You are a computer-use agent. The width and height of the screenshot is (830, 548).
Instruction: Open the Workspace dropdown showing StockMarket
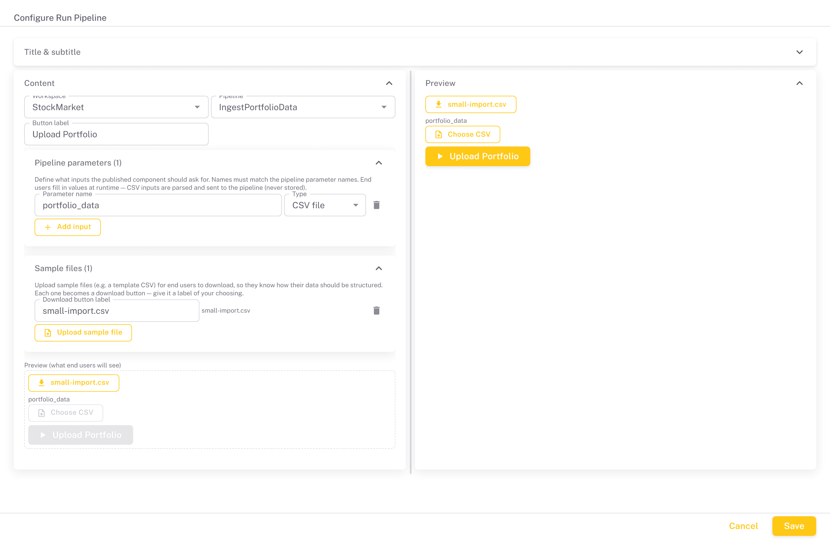click(116, 107)
